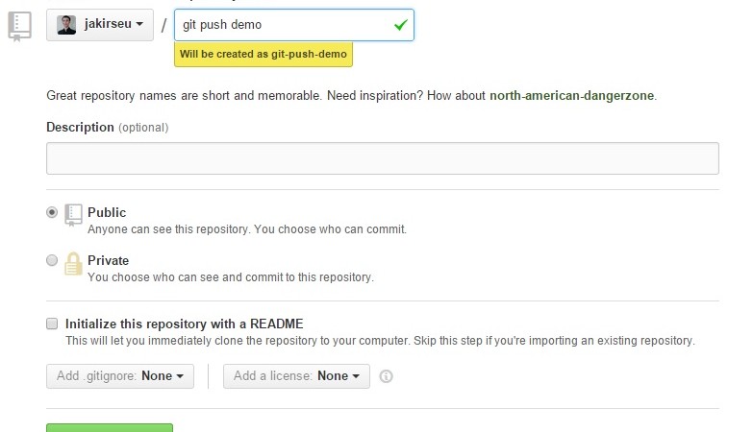Click the yellow git-push-demo tooltip

coord(263,55)
